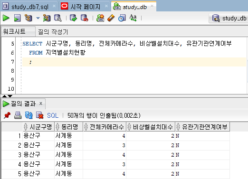Close the study_db worksheet tab
The image size is (248, 179).
click(152, 6)
